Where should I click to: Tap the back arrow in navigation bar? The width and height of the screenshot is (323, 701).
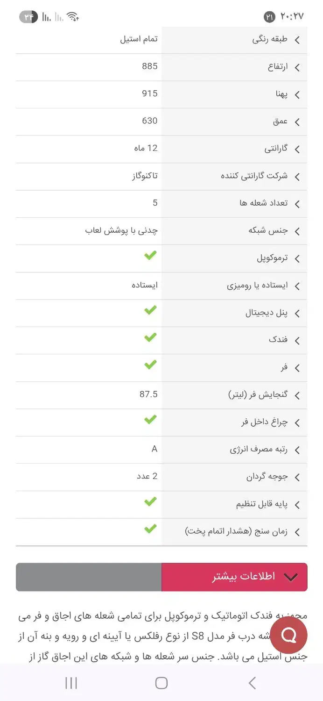[252, 683]
